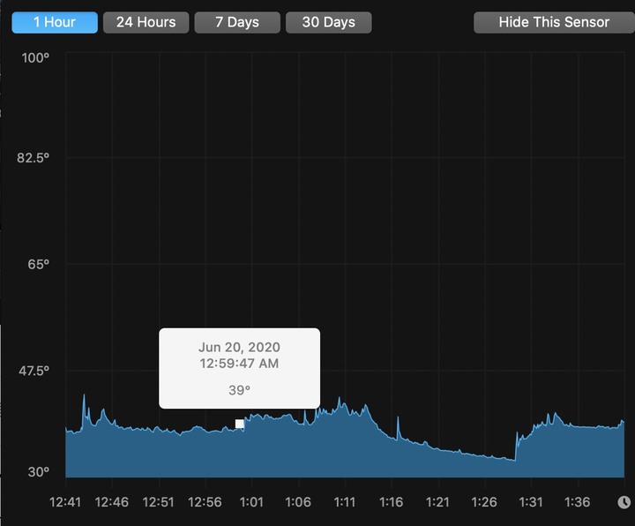This screenshot has width=635, height=526.
Task: Click the 1:31 time label
Action: click(x=531, y=502)
